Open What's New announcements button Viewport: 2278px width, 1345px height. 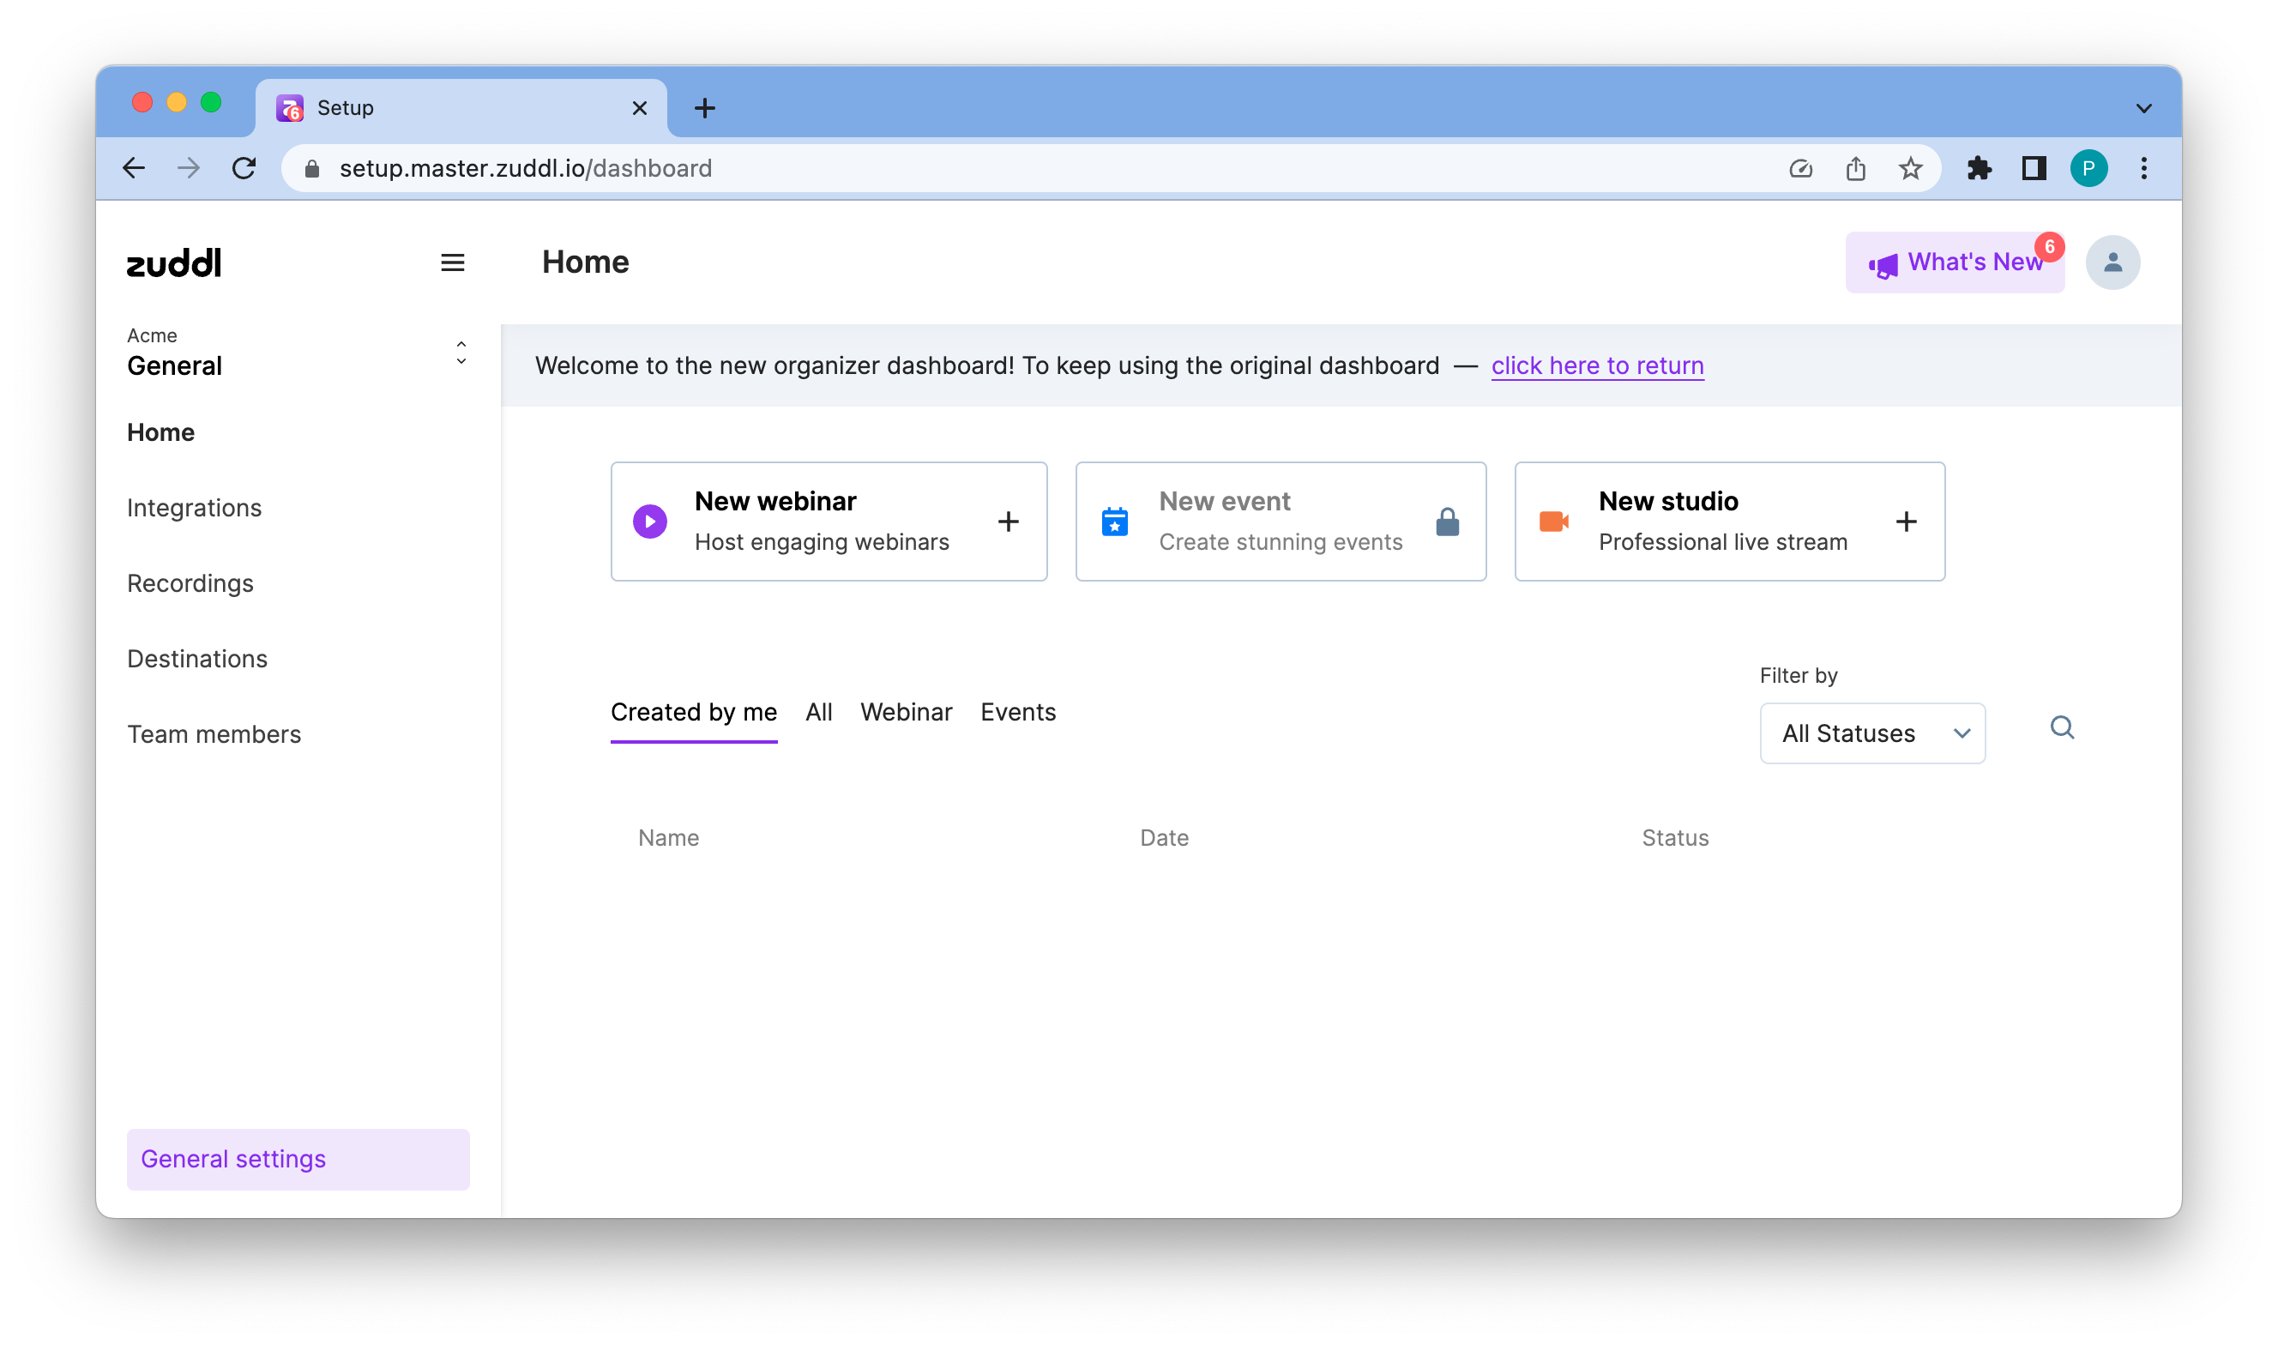click(x=1955, y=262)
